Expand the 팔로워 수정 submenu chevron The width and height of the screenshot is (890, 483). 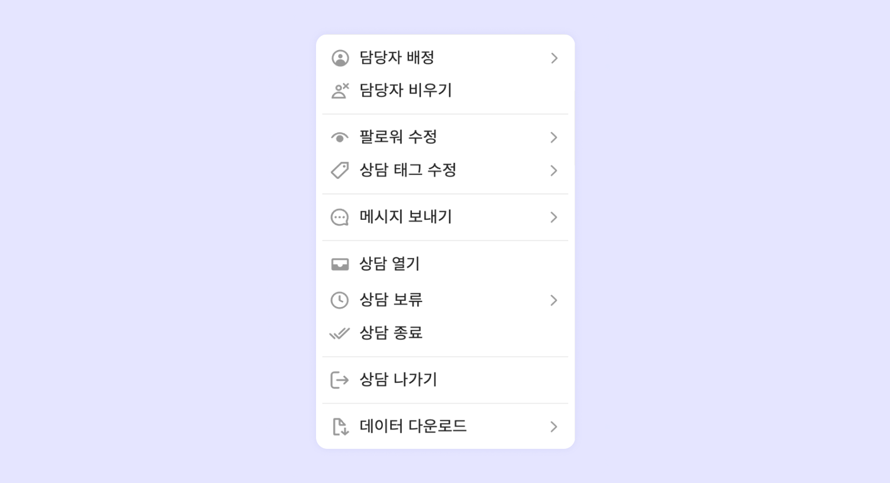coord(553,137)
